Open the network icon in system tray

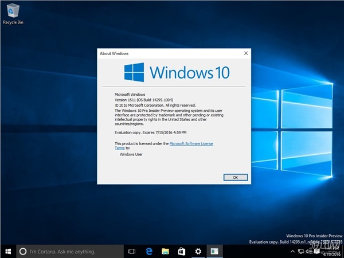click(x=300, y=251)
